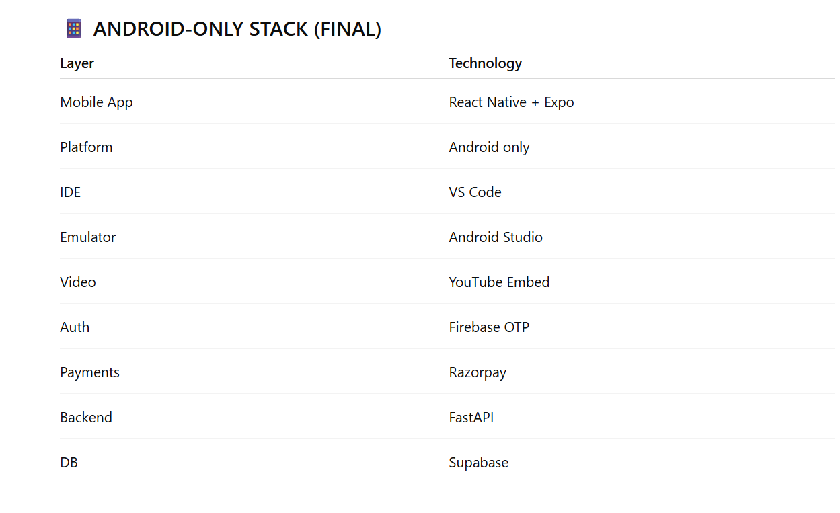Select the Backend row label
Image resolution: width=840 pixels, height=513 pixels.
pyautogui.click(x=86, y=418)
